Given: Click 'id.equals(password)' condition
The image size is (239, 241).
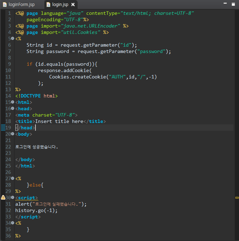Looking at the screenshot, I should point(63,64).
